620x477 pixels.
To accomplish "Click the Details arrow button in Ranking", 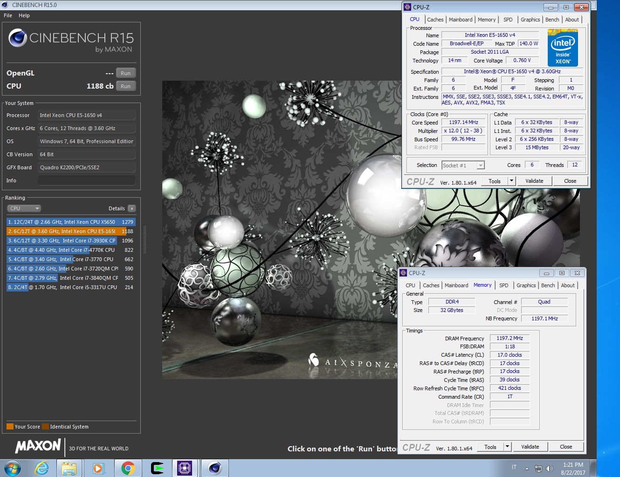I will (132, 208).
